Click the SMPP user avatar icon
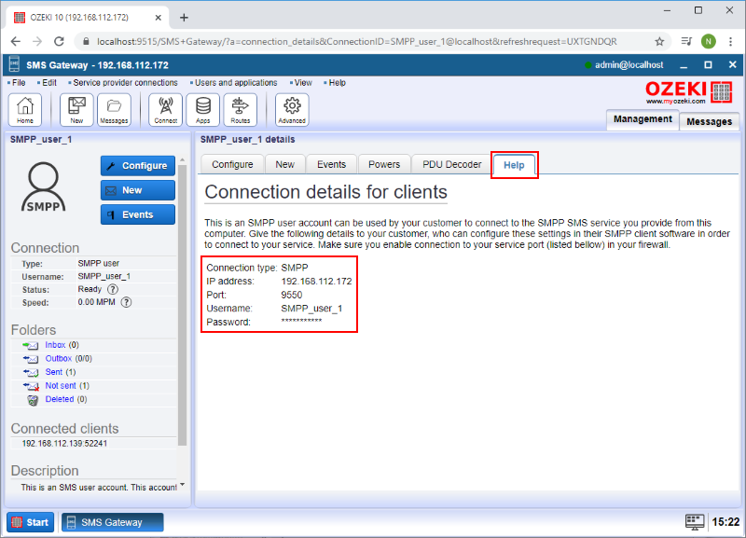 [x=43, y=186]
